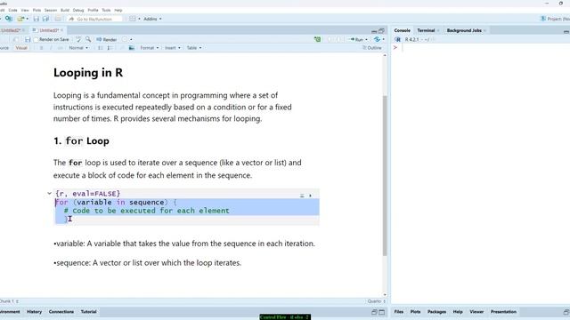Viewport: 570px width, 320px height.
Task: Click the editor vertical scrollbar thumb
Action: (385, 176)
